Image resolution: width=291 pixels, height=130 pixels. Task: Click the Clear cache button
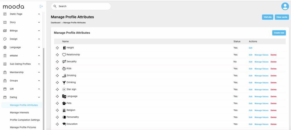coord(282,17)
